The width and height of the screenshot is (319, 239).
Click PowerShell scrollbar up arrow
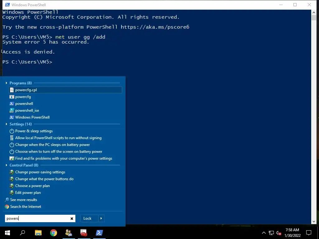314,12
